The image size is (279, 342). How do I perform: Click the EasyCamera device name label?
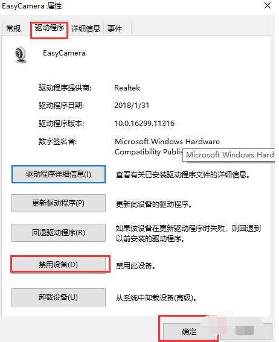pos(64,53)
